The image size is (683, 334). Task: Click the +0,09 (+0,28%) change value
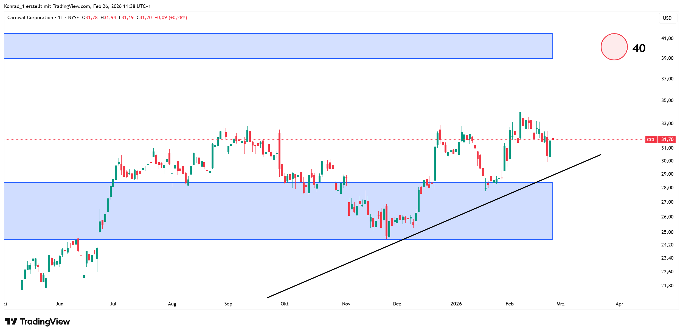[171, 18]
